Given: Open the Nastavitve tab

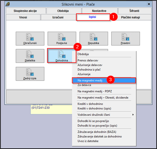Looking at the screenshot, I should pos(99,11).
